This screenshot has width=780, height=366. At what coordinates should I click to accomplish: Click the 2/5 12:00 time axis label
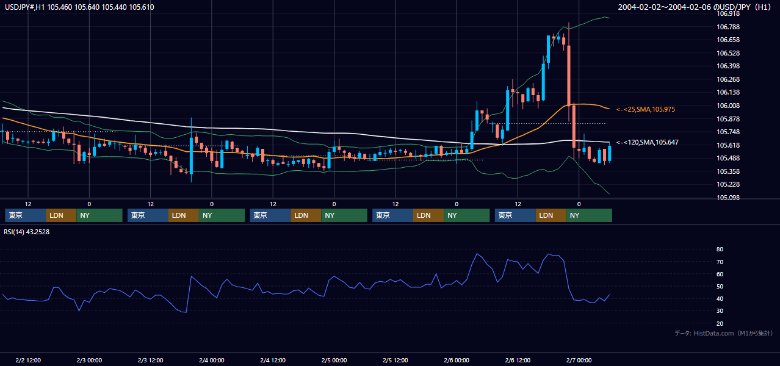(395, 360)
